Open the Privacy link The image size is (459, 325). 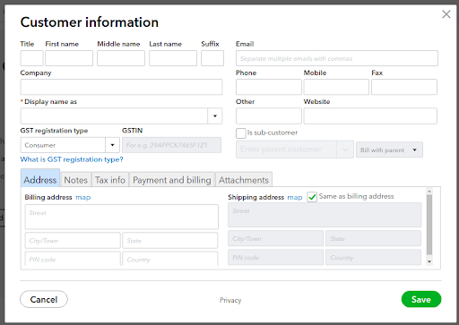(230, 300)
